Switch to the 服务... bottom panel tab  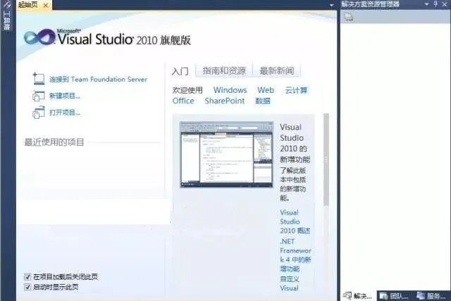pyautogui.click(x=431, y=296)
